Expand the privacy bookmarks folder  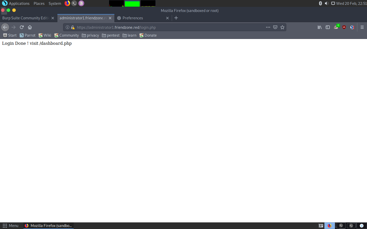pyautogui.click(x=90, y=35)
